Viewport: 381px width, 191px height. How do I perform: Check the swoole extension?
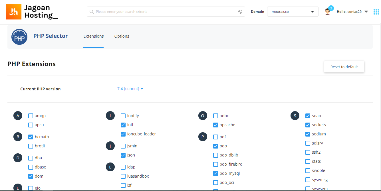point(308,170)
